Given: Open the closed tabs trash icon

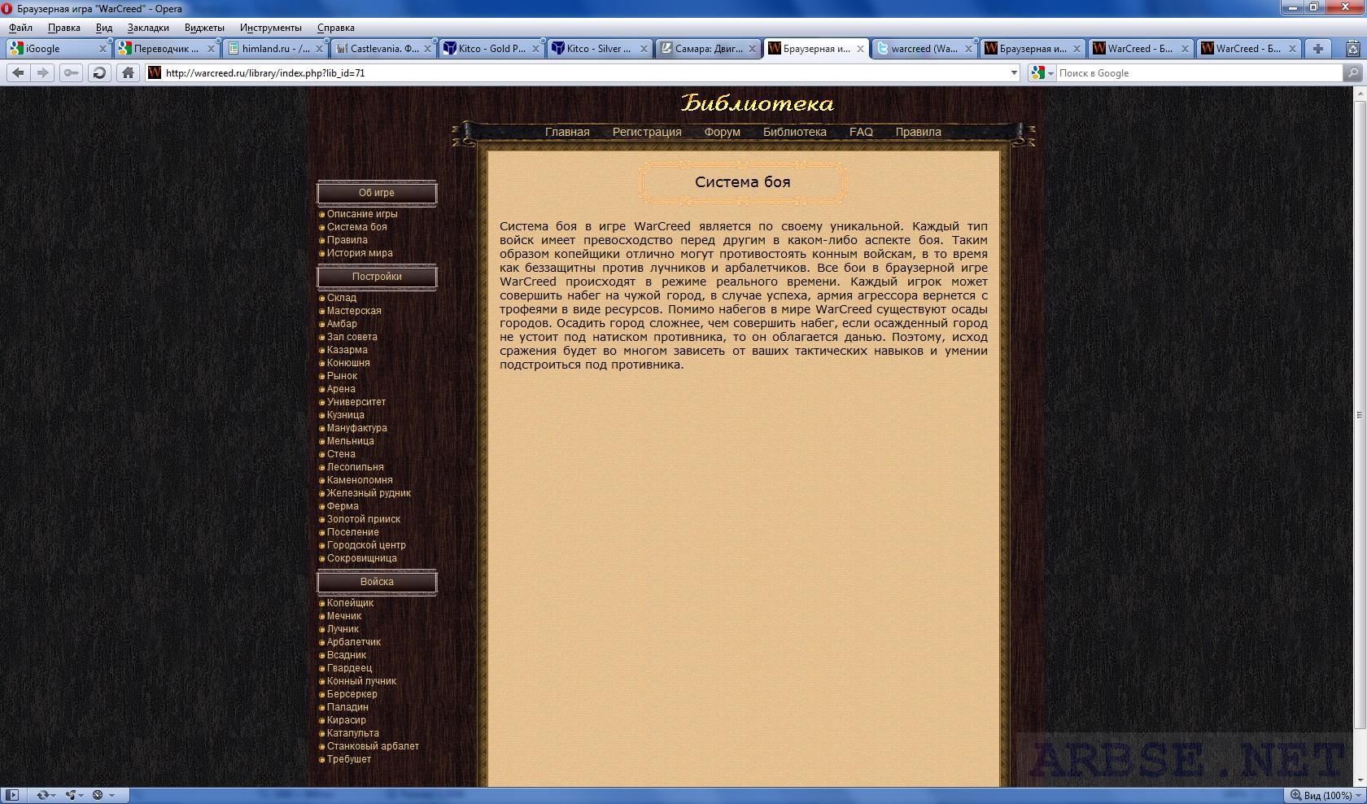Looking at the screenshot, I should [x=1352, y=48].
